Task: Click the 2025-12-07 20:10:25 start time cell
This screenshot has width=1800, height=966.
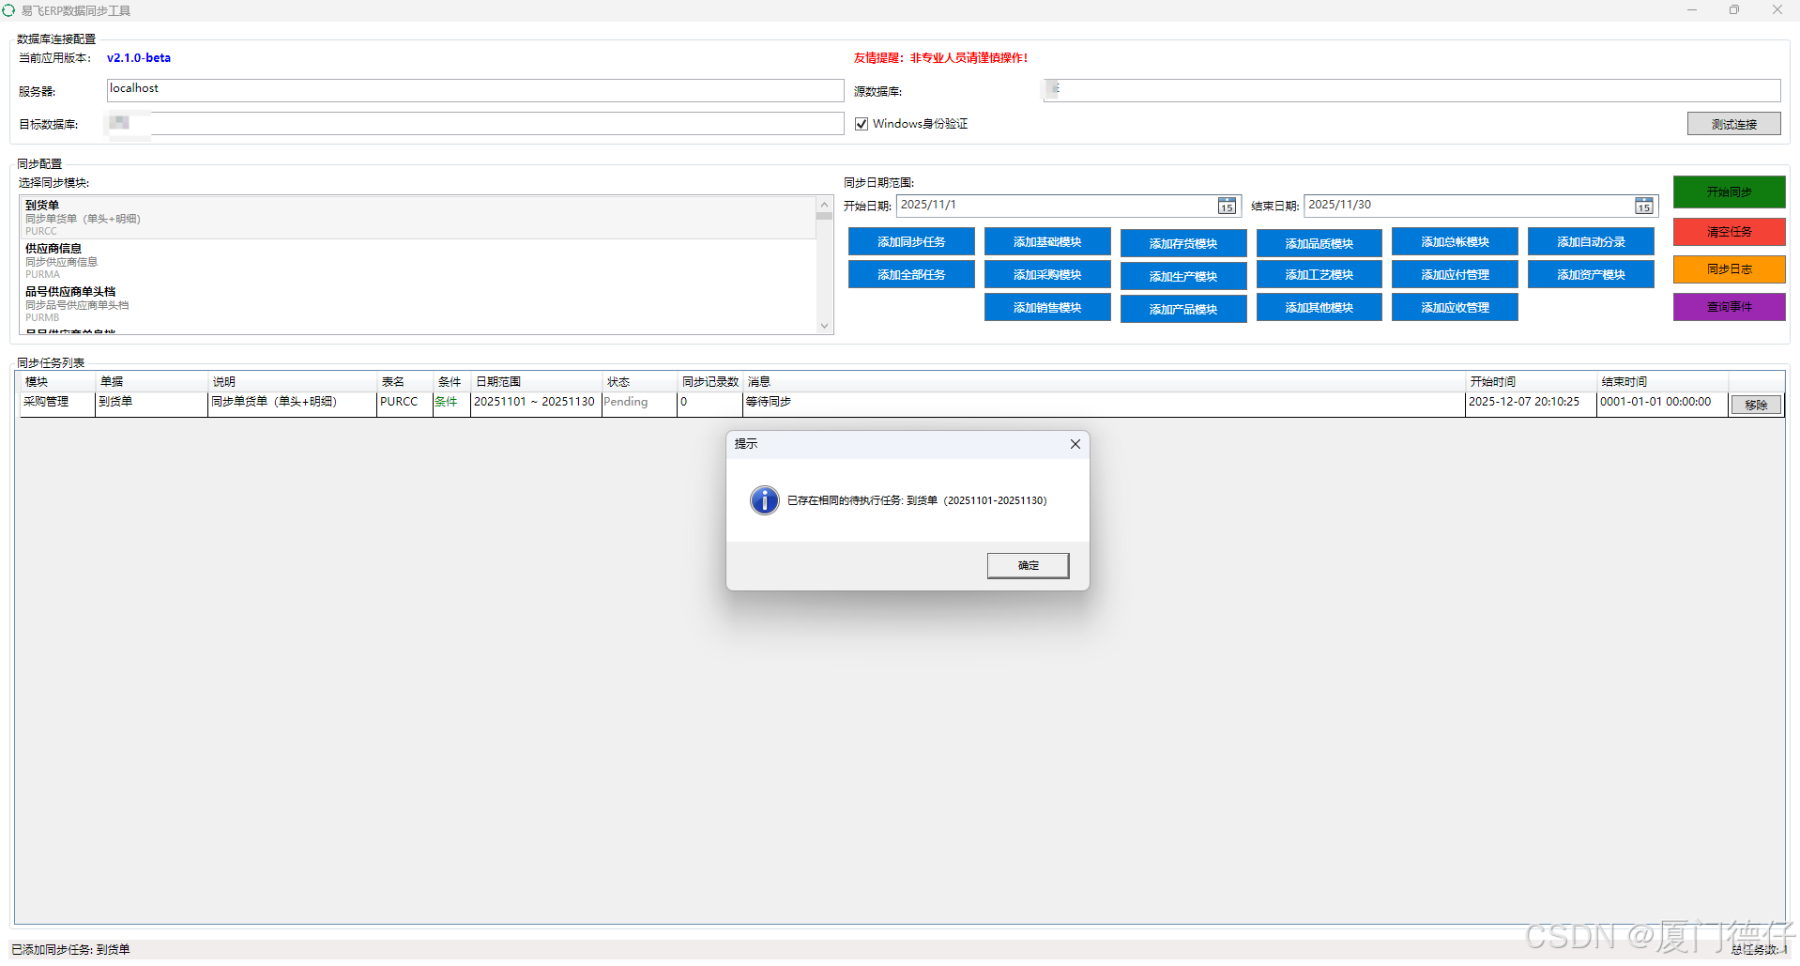Action: 1531,404
